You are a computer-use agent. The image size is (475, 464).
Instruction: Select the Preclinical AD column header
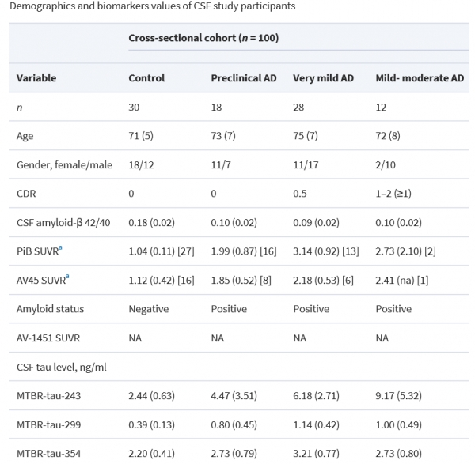point(243,78)
